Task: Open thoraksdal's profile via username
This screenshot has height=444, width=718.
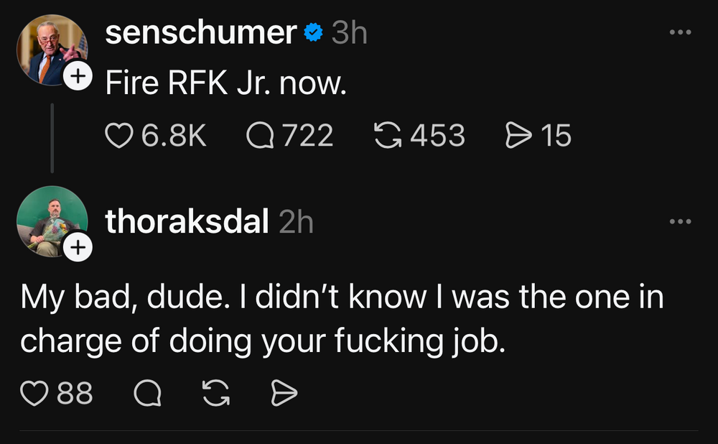Action: [187, 222]
